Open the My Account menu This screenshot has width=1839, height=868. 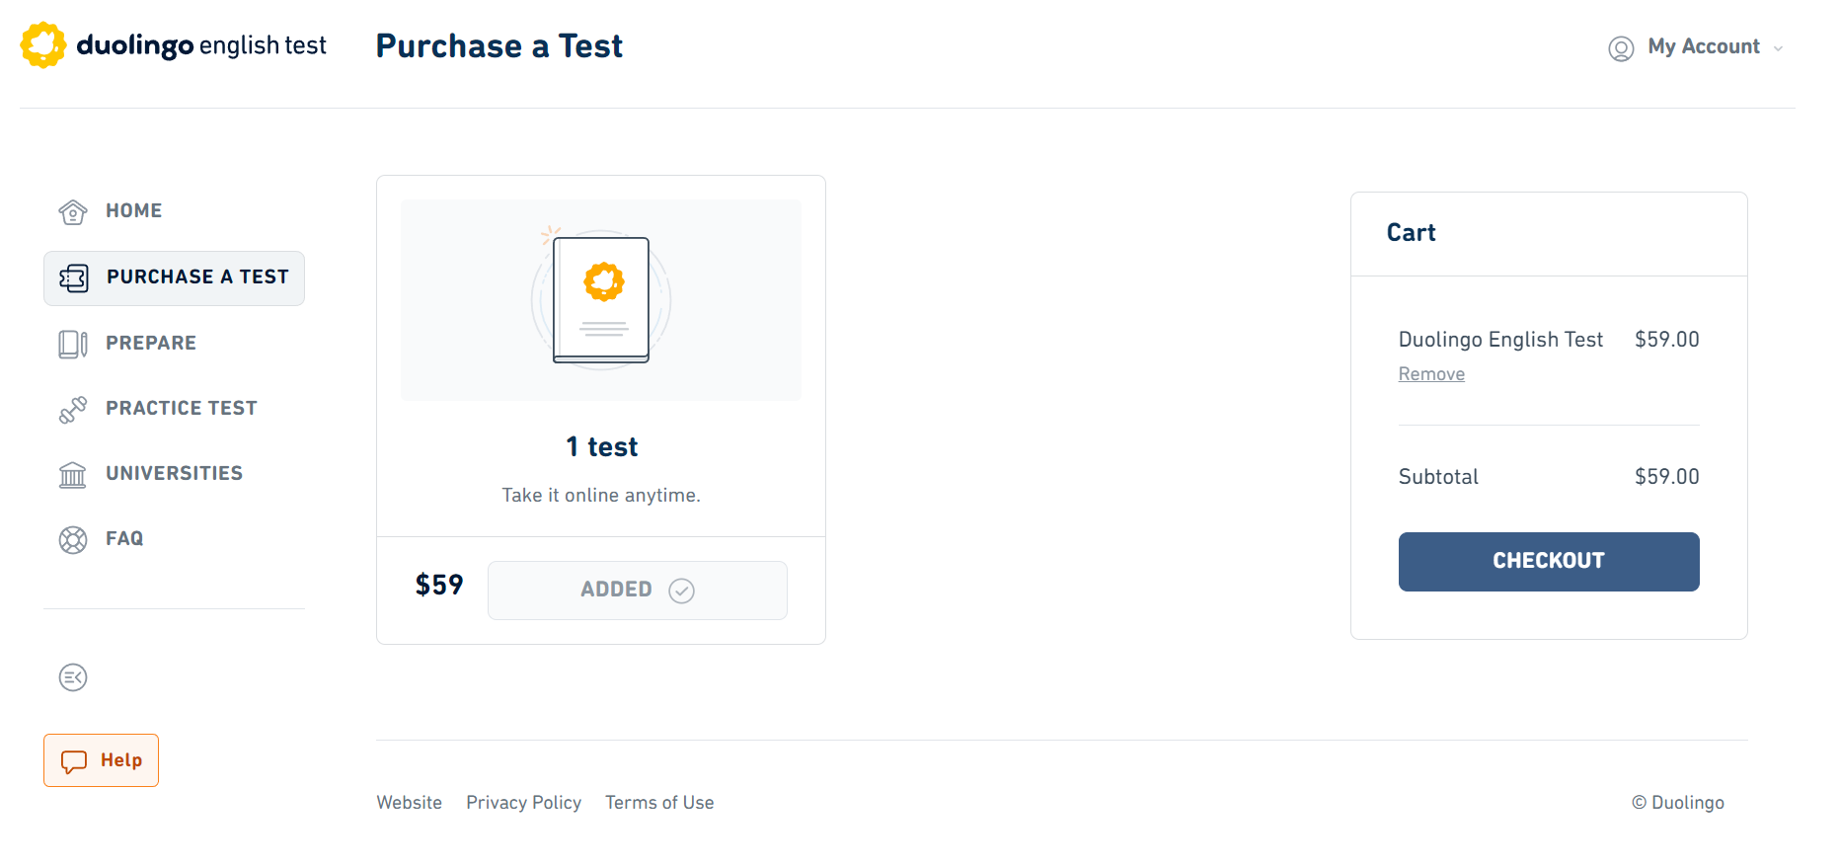pyautogui.click(x=1696, y=47)
